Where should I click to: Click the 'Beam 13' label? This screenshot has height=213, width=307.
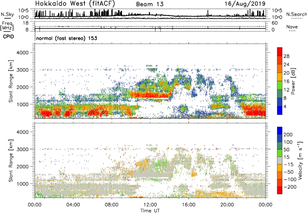point(150,4)
